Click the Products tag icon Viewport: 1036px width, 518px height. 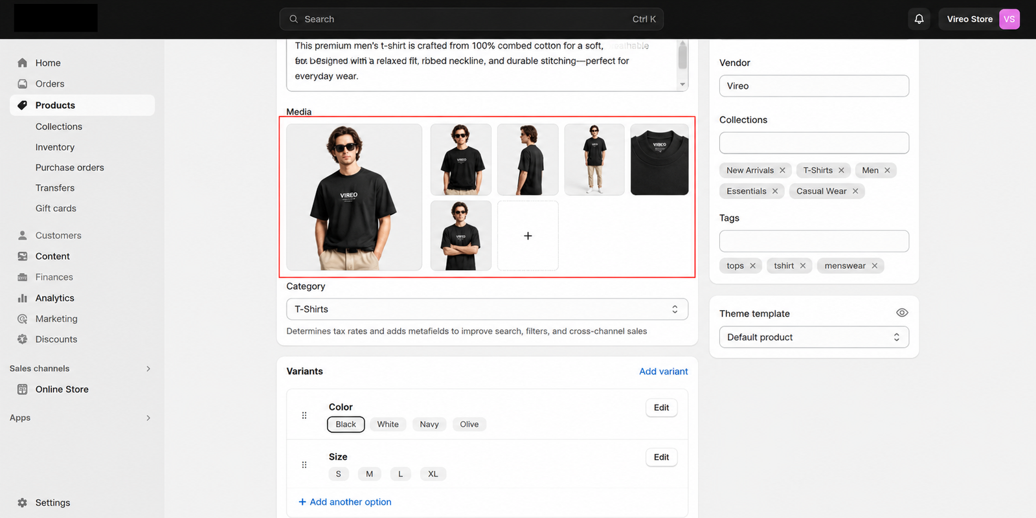[x=23, y=105]
